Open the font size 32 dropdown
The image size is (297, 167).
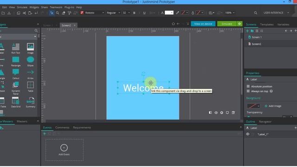pos(126,13)
